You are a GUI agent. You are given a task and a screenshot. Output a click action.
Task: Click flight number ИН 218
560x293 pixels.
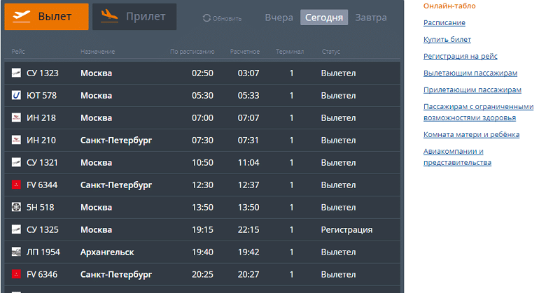click(x=41, y=117)
